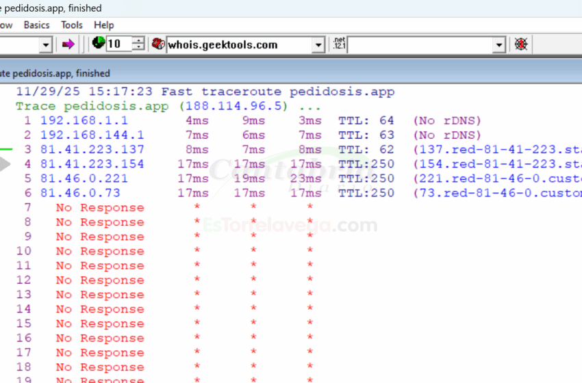This screenshot has width=582, height=383.
Task: Click the gray triangle marker beside hop 4
Action: (x=5, y=164)
